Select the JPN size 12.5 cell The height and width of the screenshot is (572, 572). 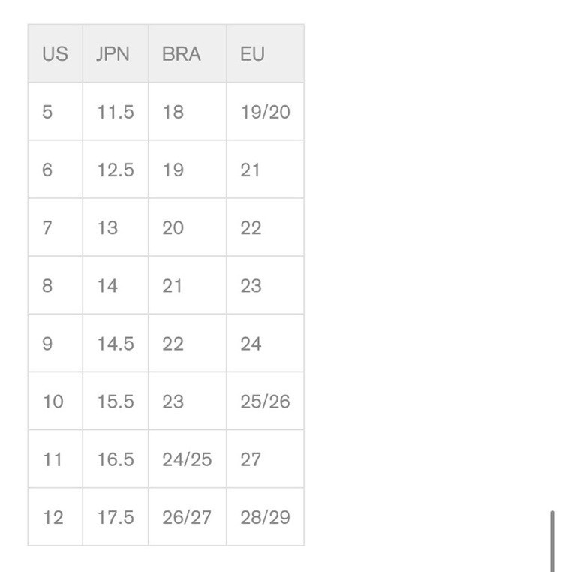point(116,170)
